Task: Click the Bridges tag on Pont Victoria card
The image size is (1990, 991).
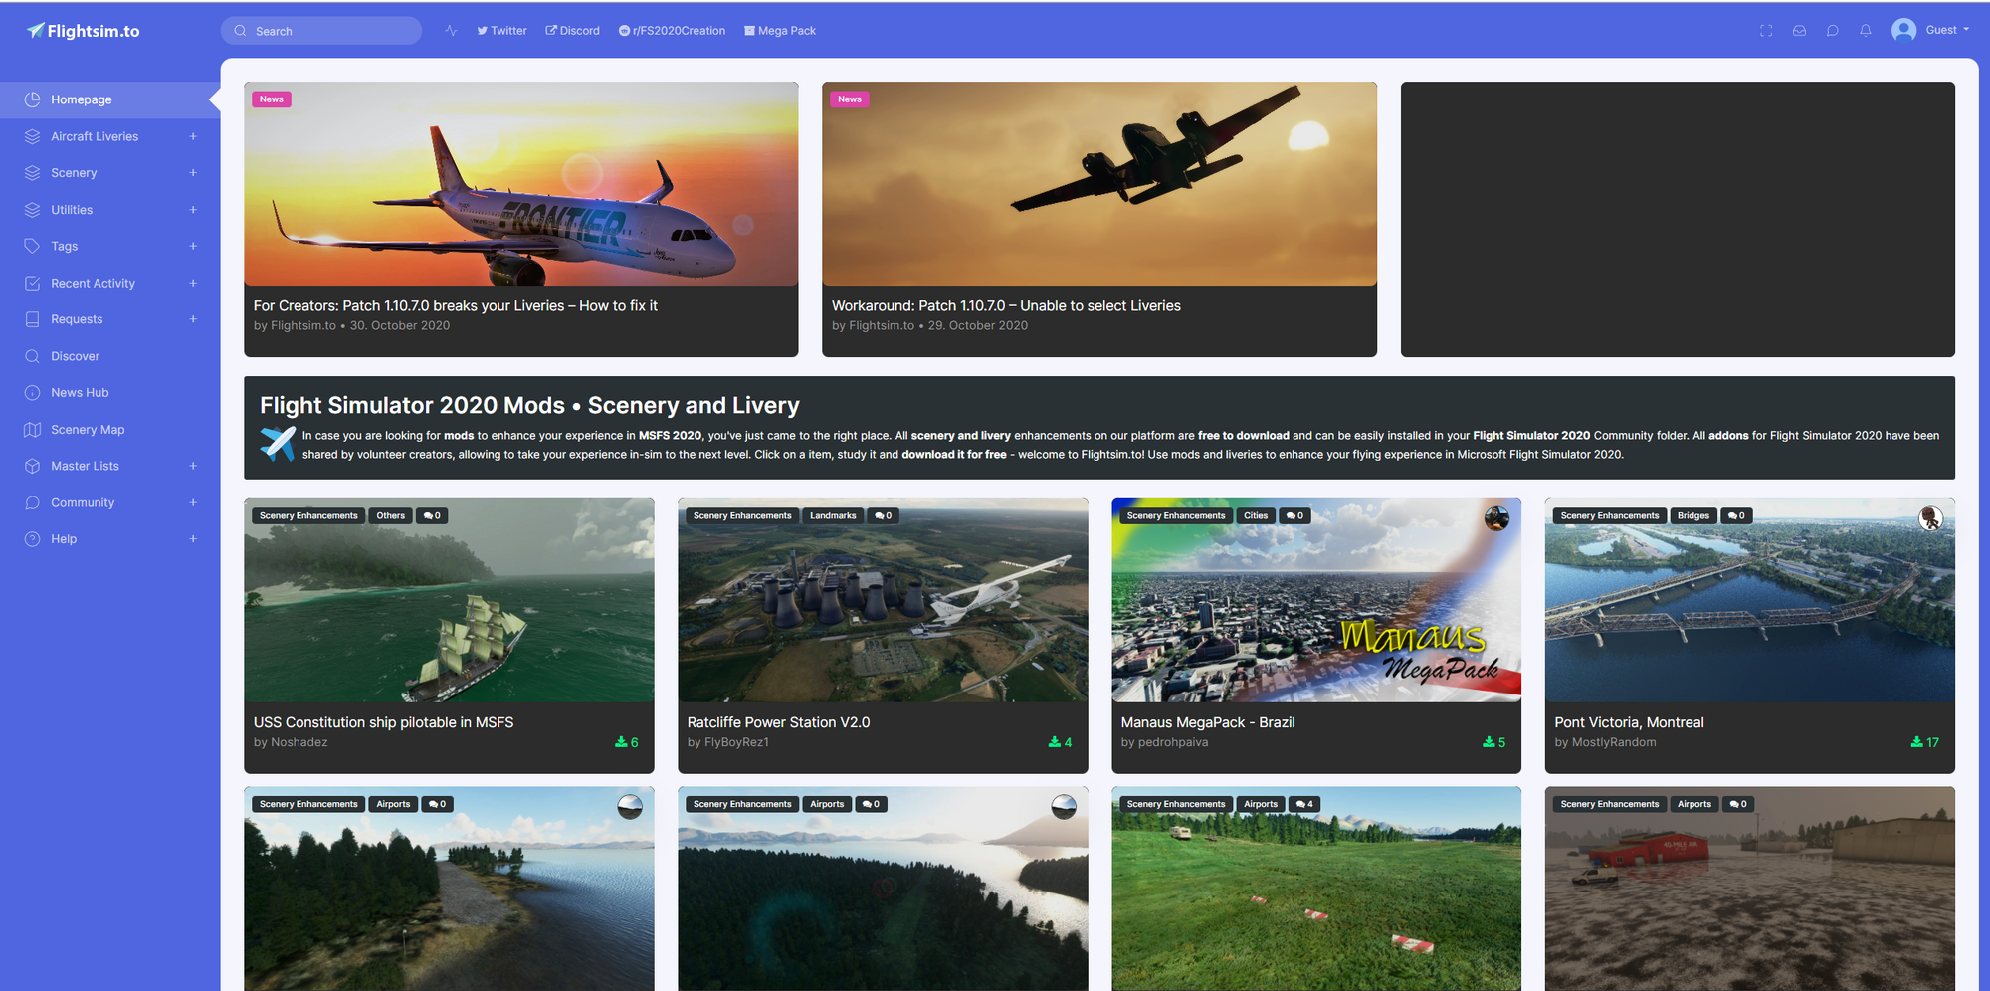Action: 1692,515
